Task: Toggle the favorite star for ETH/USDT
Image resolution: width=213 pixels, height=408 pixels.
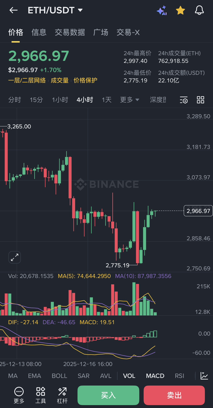Action: pos(180,11)
